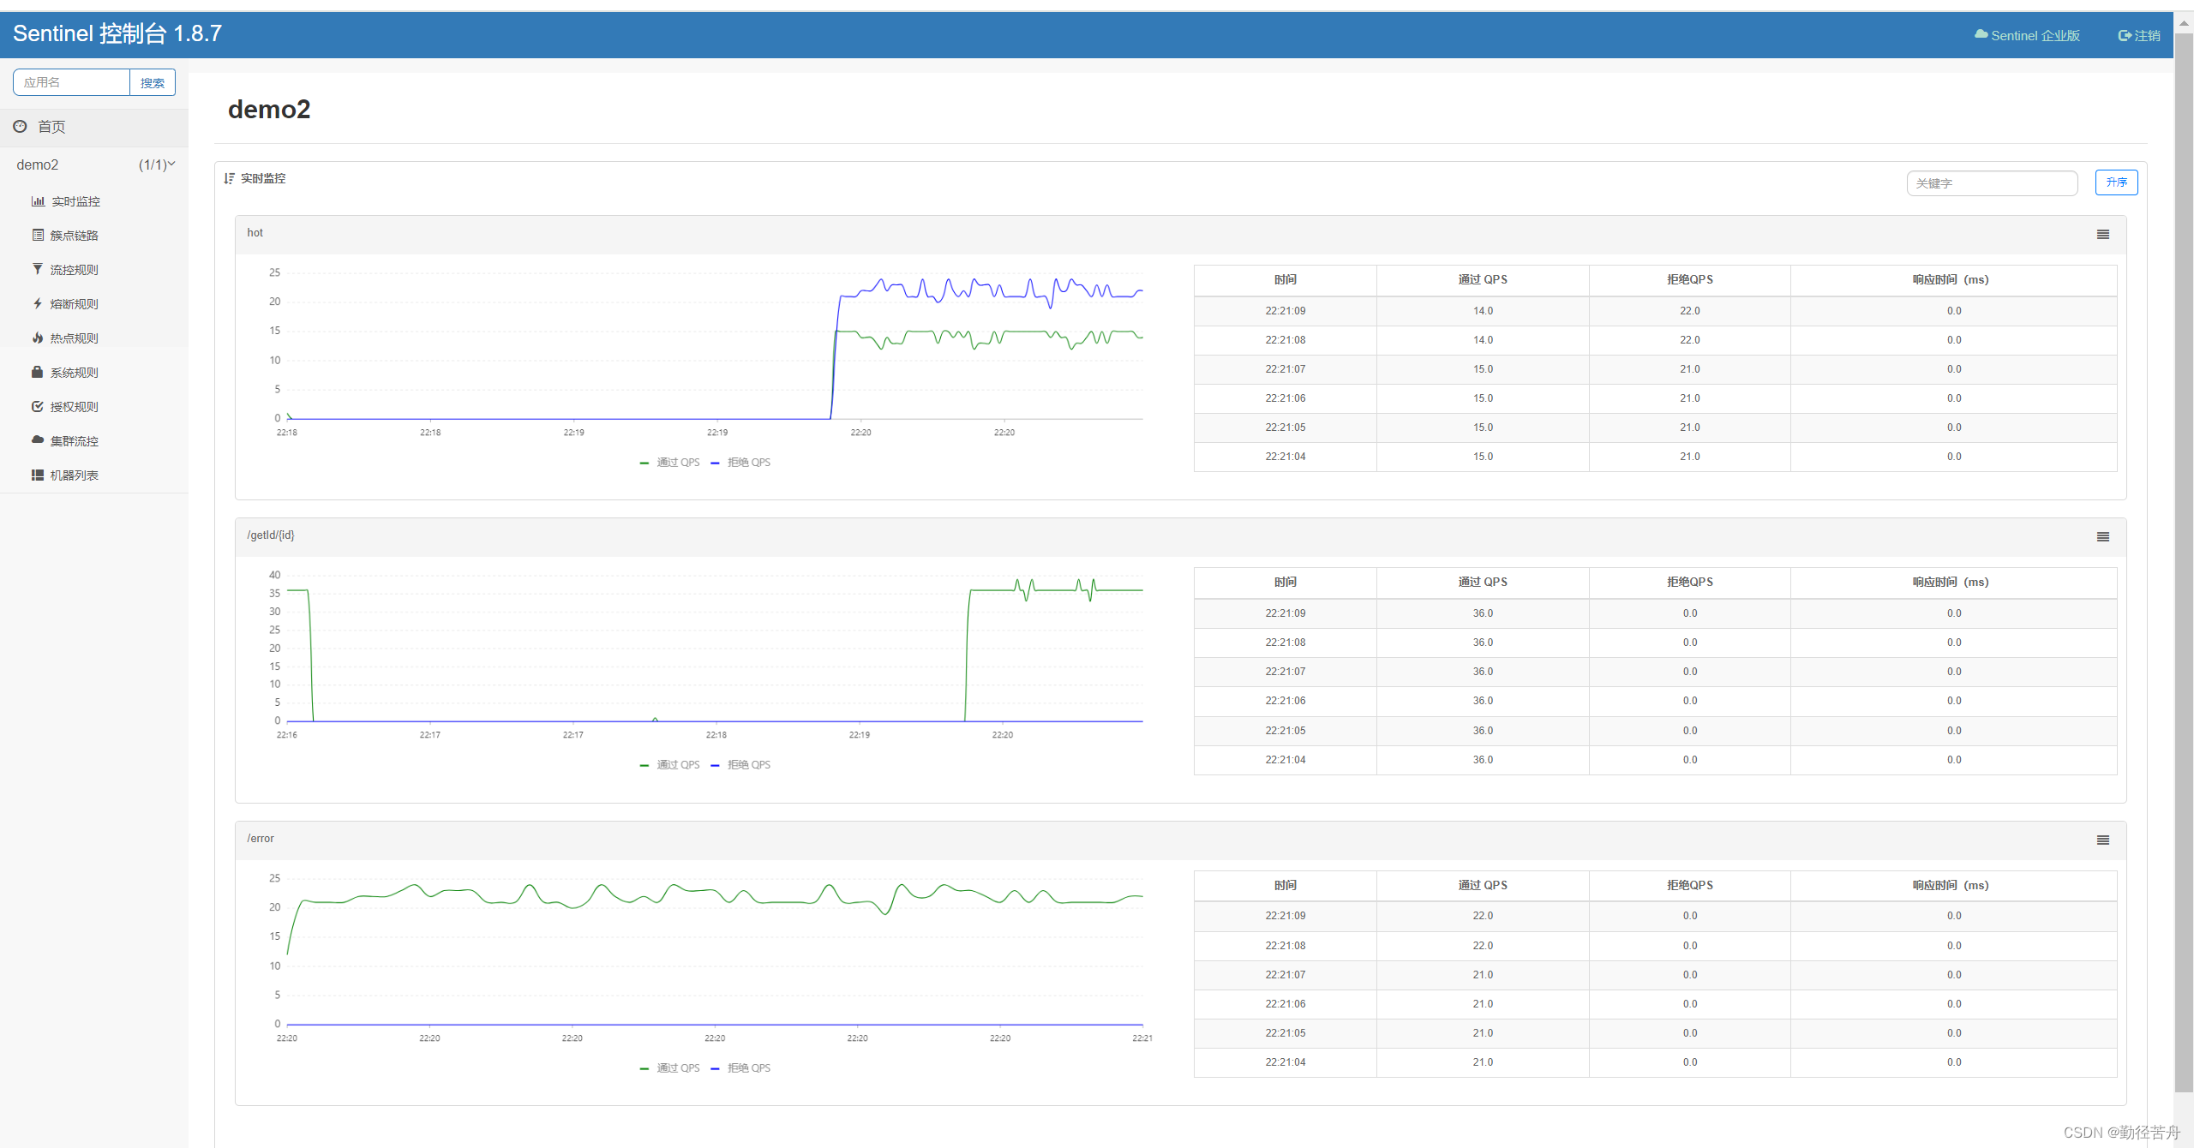Click the 升序 sort order button
The image size is (2194, 1148).
click(x=2116, y=182)
